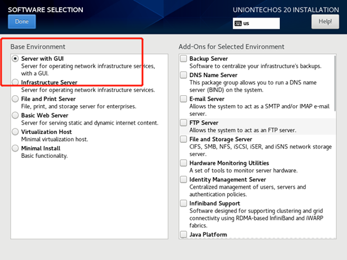
Task: Click the blue Done button
Action: (22, 21)
